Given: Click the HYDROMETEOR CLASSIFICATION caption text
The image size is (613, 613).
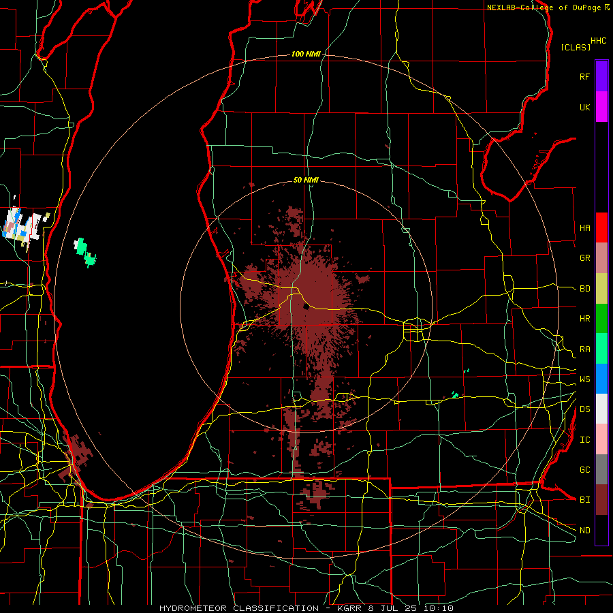Looking at the screenshot, I should pyautogui.click(x=239, y=608).
